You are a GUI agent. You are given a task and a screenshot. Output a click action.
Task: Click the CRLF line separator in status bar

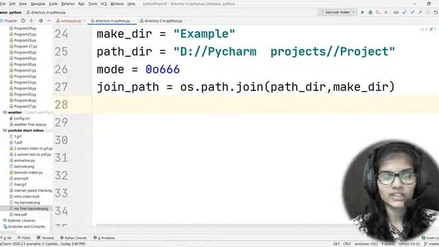point(347,244)
